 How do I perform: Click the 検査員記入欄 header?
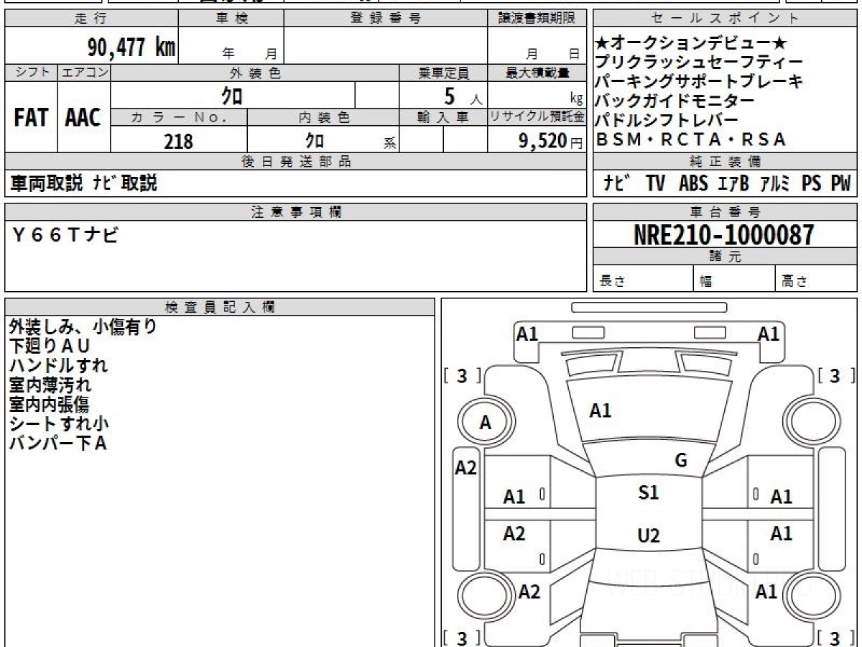pyautogui.click(x=220, y=307)
